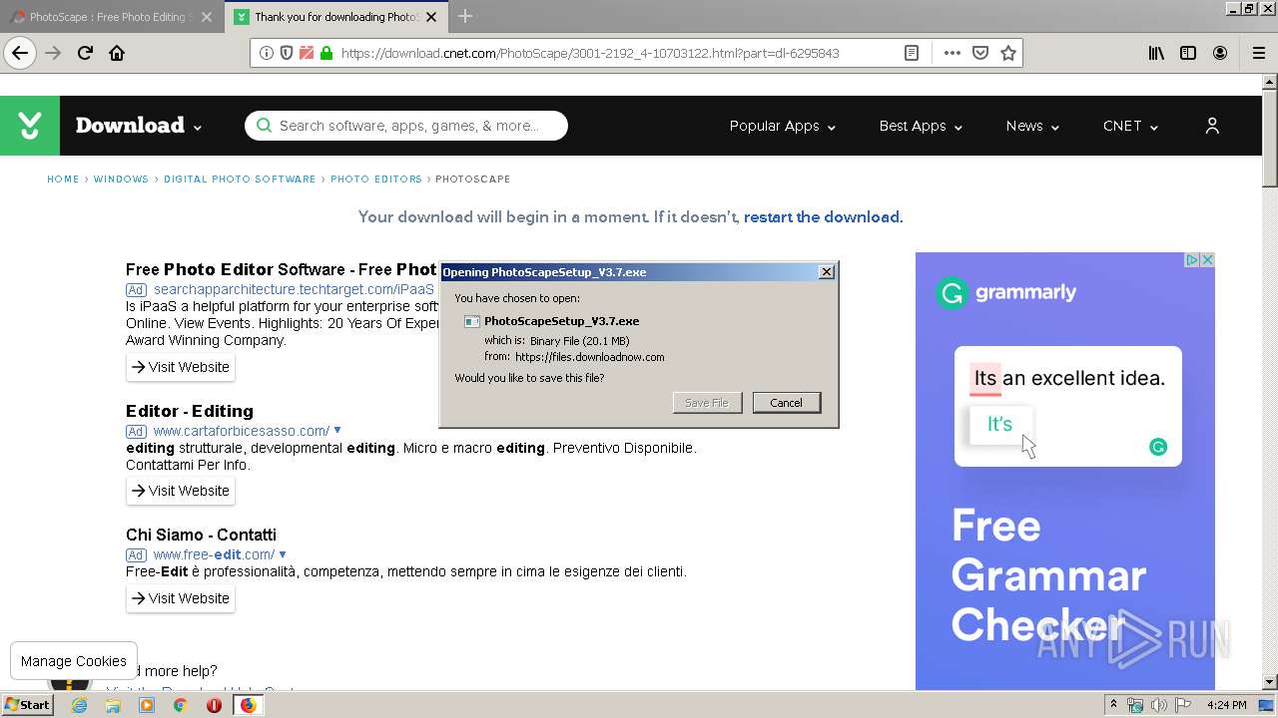Open Windows Explorer from taskbar
Screen dimensions: 1278x718
click(113, 705)
